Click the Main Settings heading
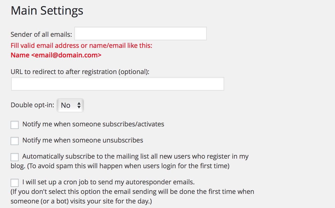 [47, 11]
